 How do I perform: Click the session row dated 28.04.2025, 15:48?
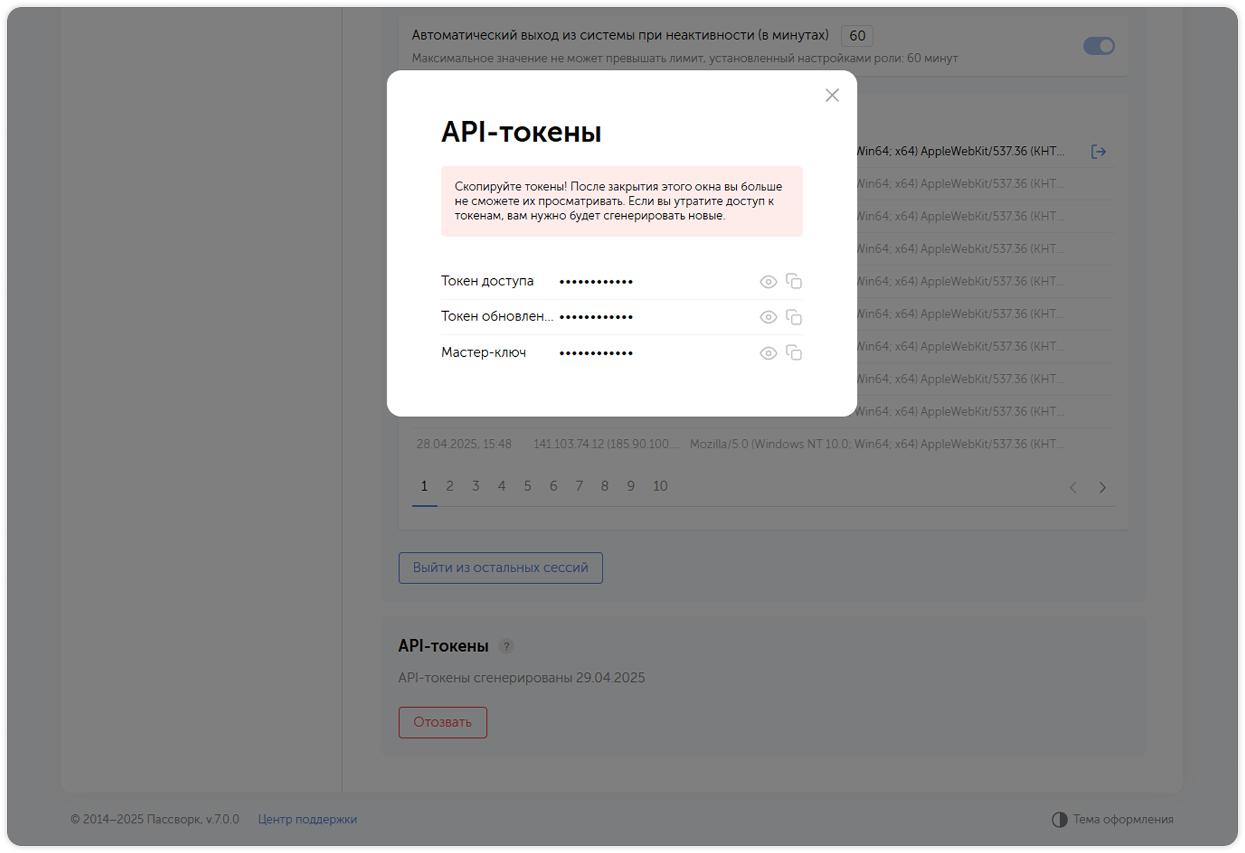click(763, 444)
